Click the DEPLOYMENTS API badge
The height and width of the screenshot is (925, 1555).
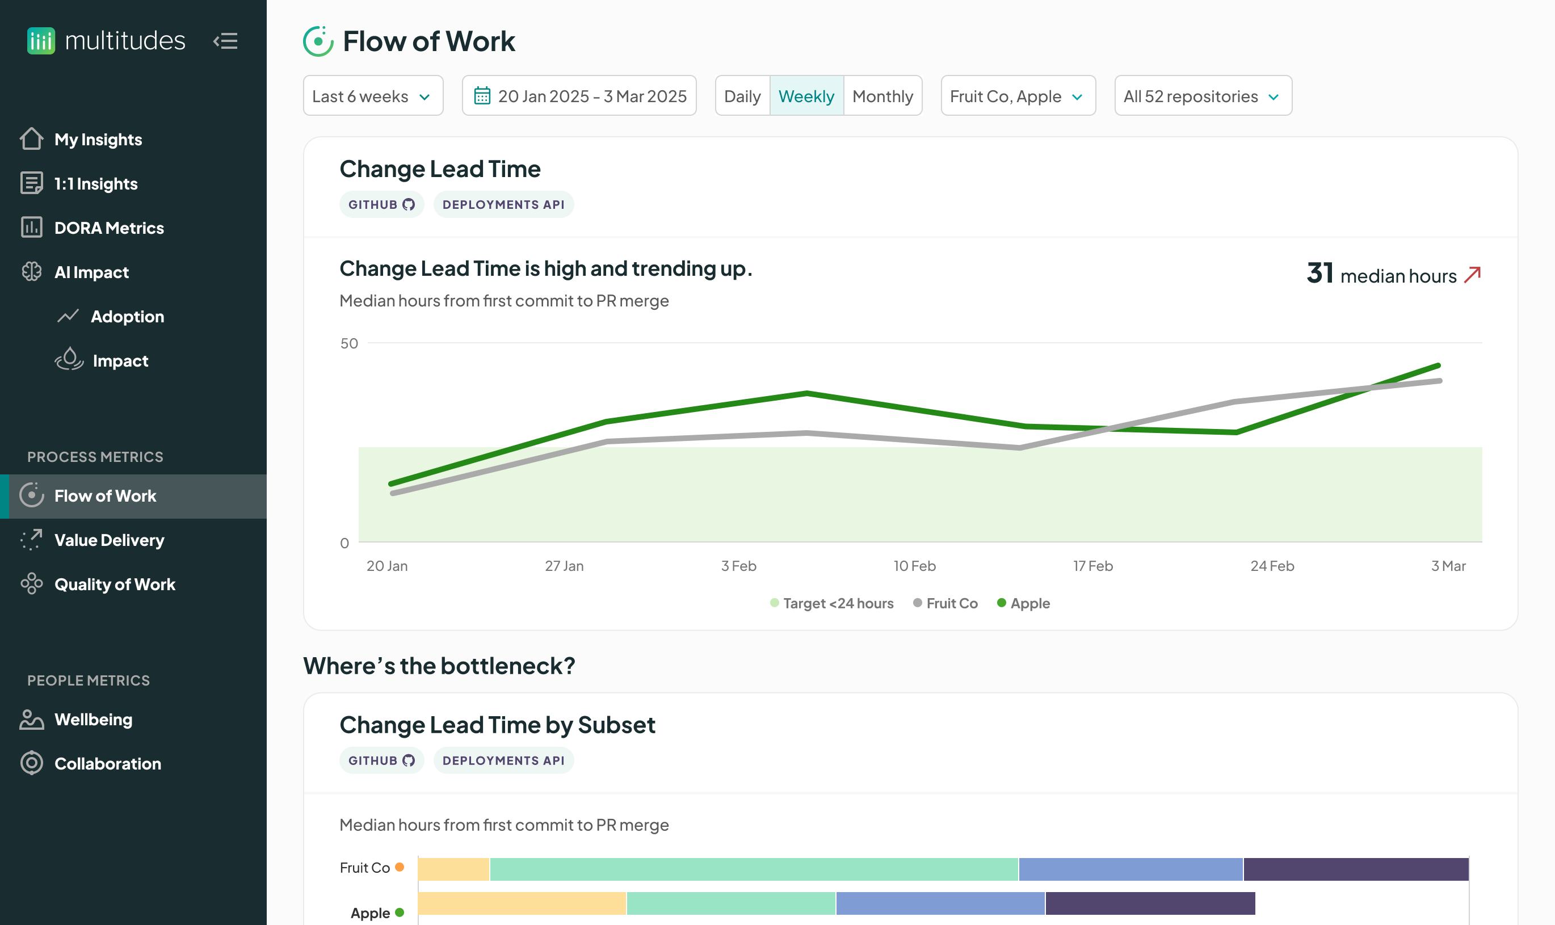tap(503, 204)
